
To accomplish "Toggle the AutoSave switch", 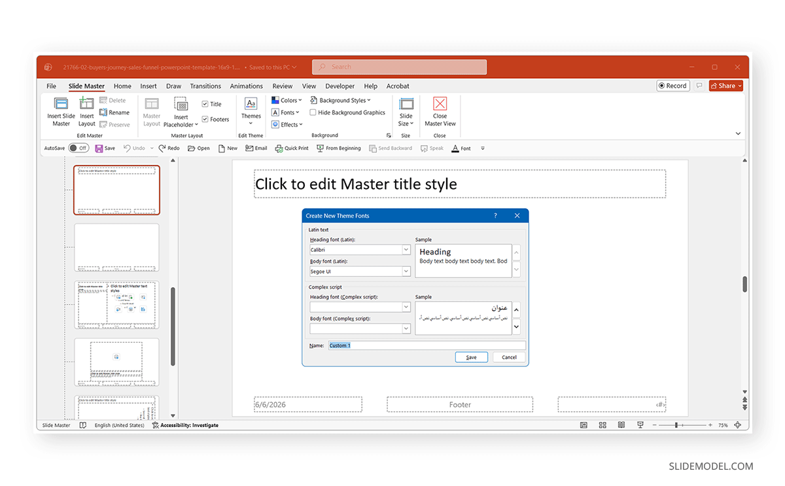I will pyautogui.click(x=78, y=148).
